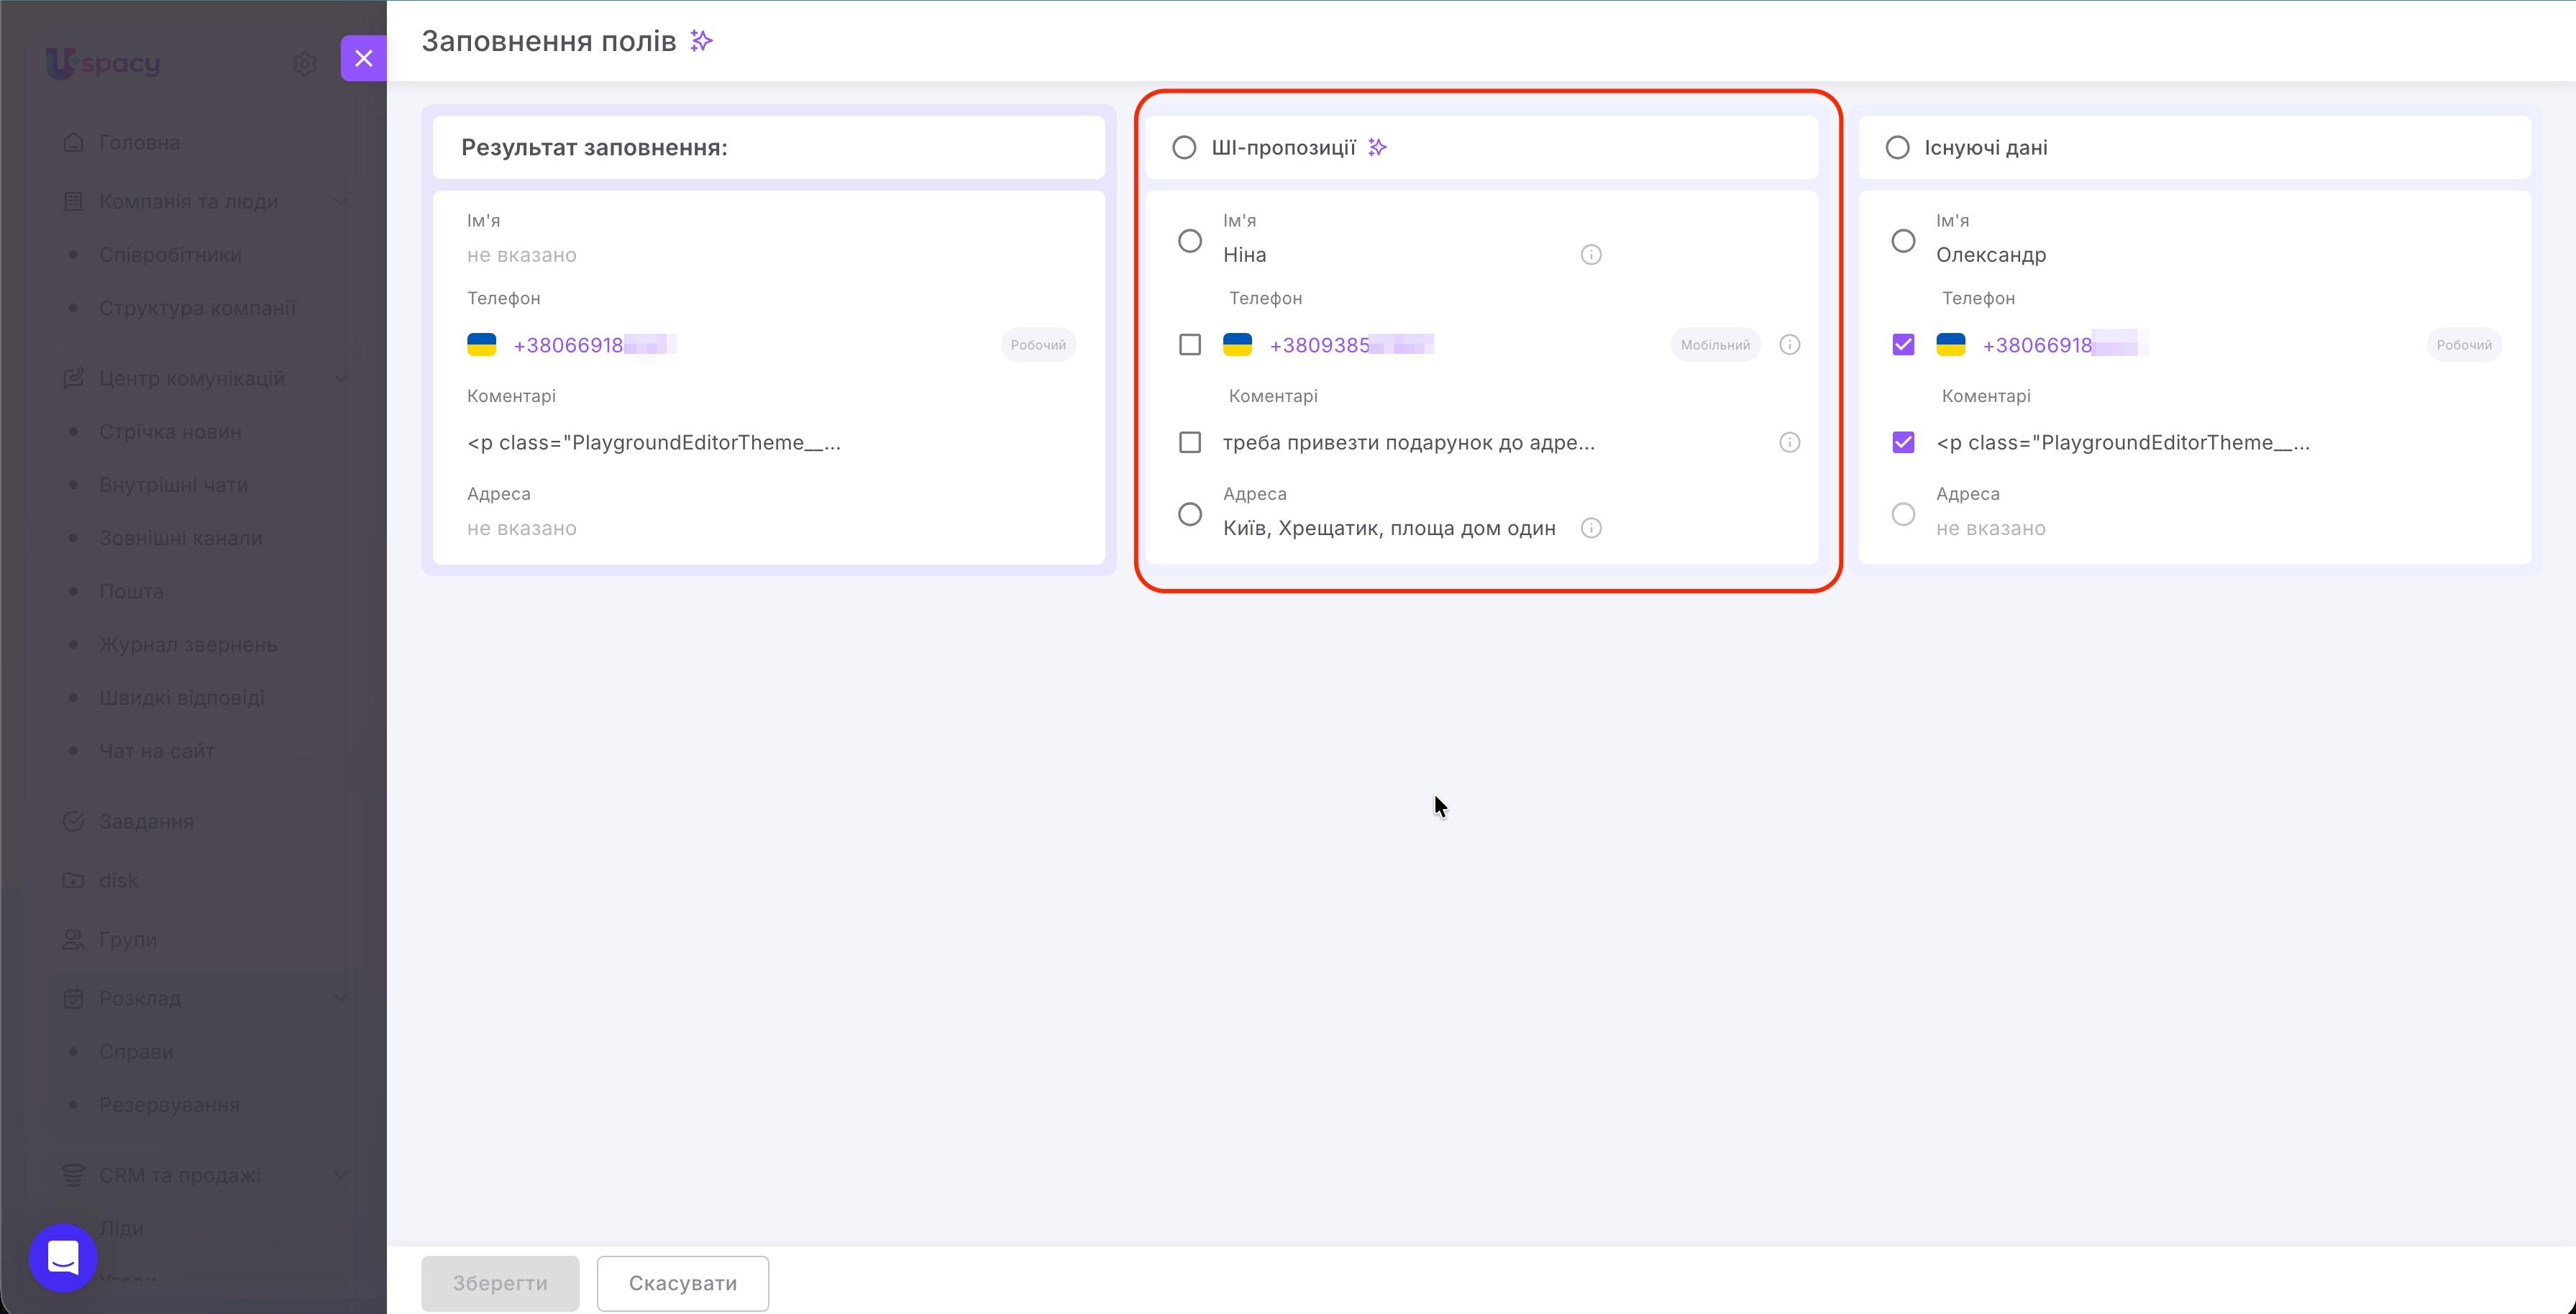Expand Компанія та люди menu chevron
The image size is (2576, 1314).
click(x=341, y=201)
